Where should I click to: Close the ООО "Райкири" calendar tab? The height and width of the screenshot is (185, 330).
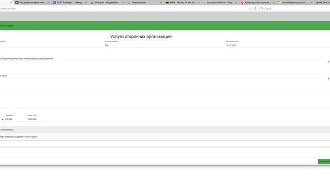coord(86,3)
